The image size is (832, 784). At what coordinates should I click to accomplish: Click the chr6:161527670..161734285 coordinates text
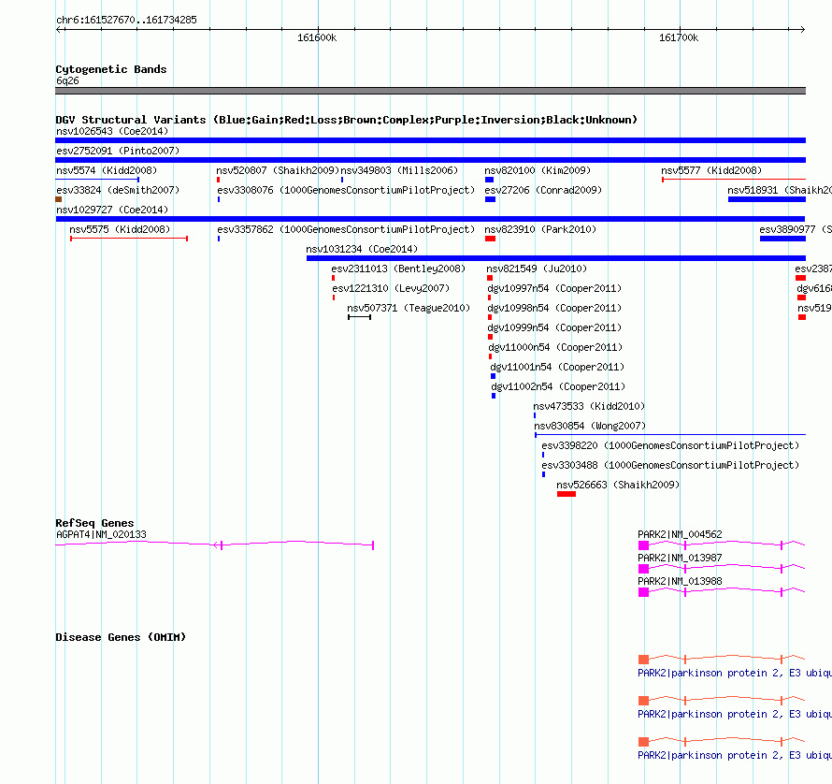pos(126,20)
